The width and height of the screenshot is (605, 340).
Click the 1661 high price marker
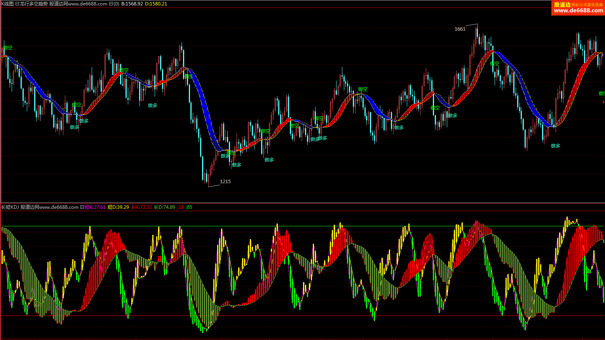point(460,29)
